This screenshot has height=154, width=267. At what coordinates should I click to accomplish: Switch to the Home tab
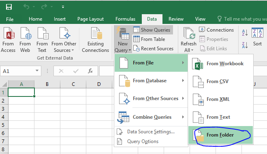coord(35,19)
